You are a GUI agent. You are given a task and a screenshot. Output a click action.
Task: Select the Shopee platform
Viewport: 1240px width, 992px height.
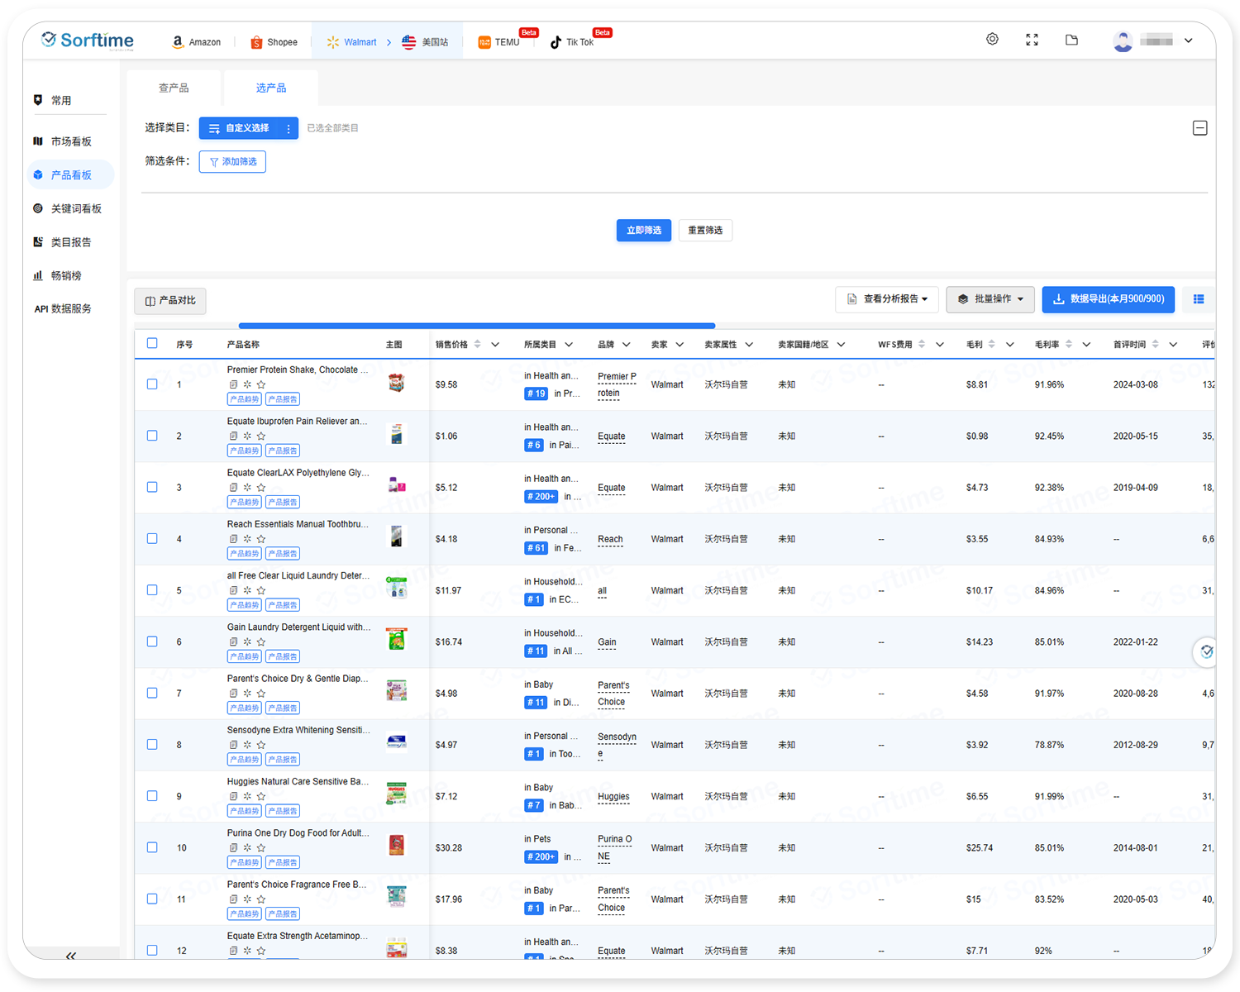tap(274, 42)
